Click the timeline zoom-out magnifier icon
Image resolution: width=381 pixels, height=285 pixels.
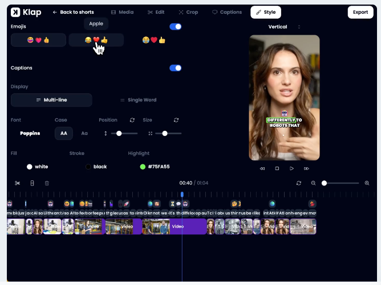point(313,183)
